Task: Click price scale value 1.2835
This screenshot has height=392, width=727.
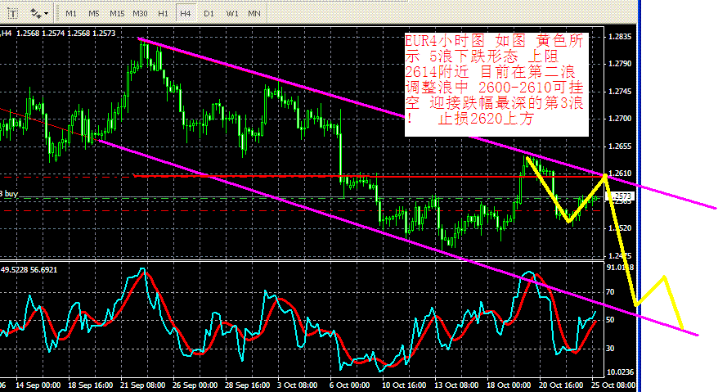Action: pos(620,37)
